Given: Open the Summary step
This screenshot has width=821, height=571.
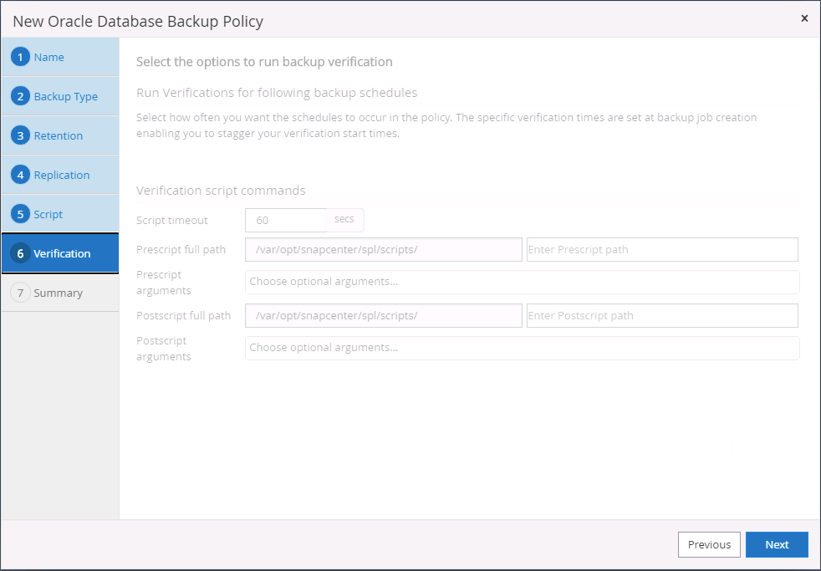Looking at the screenshot, I should click(59, 293).
